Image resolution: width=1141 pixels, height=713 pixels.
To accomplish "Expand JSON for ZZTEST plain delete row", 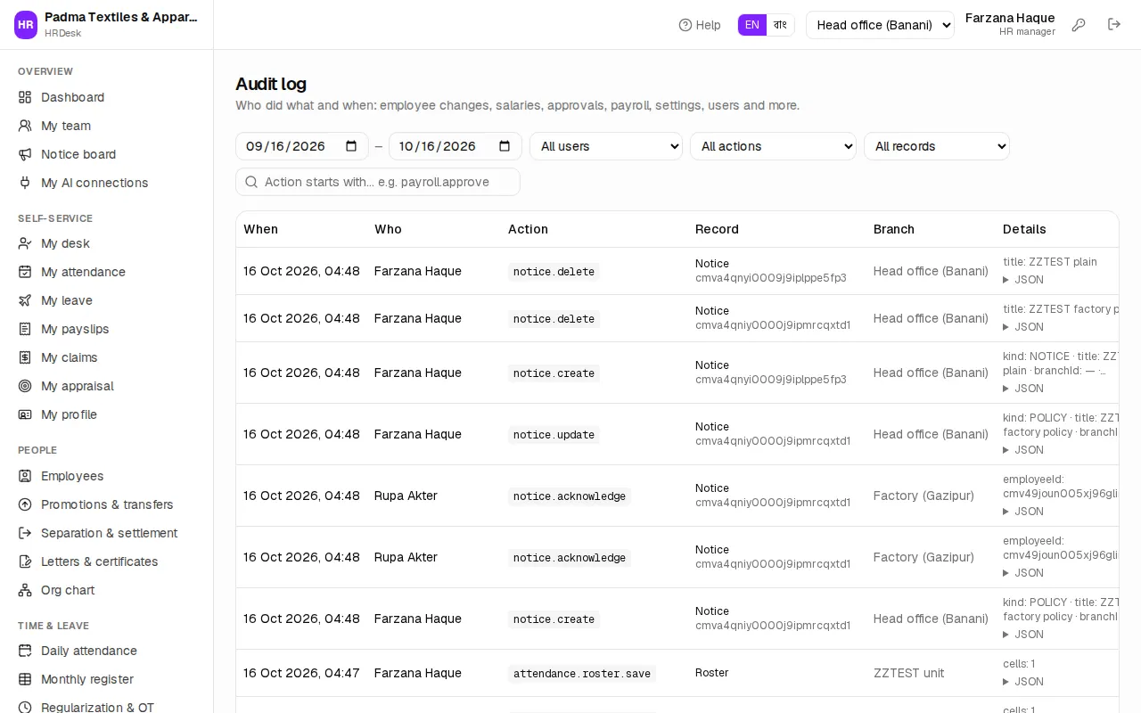I will [x=1023, y=280].
